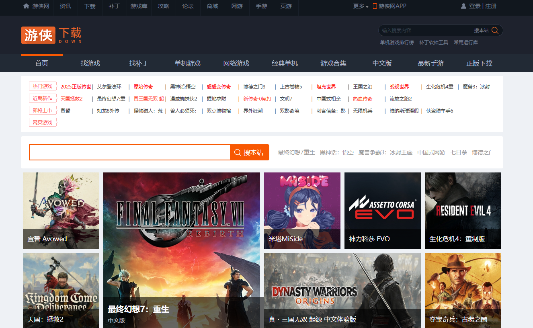Click the 网页游戏 category tag
533x328 pixels.
point(43,123)
